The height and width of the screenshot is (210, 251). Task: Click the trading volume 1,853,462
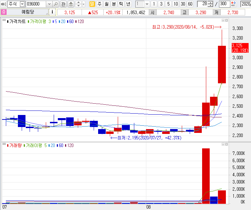[x=136, y=12]
